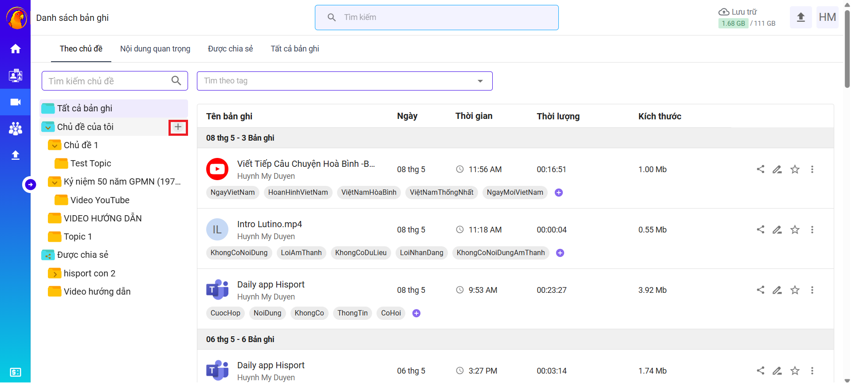Open the meetings icon in sidebar

[16, 75]
